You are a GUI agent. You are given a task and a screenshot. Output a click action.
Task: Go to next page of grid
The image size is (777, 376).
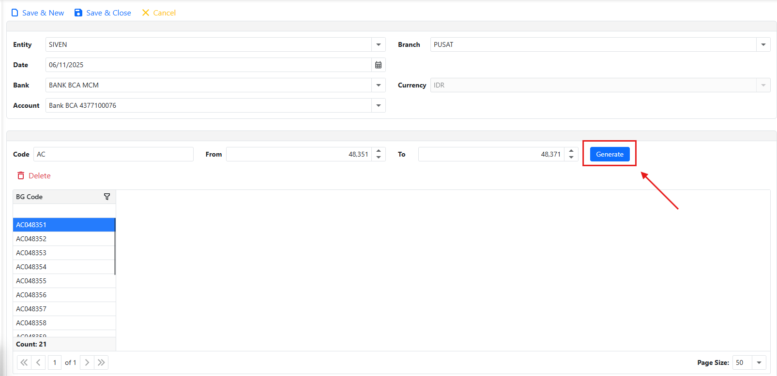click(87, 362)
